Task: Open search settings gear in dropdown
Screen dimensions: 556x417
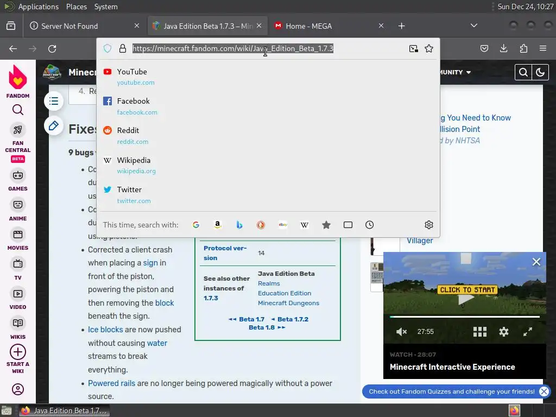Action: click(429, 225)
